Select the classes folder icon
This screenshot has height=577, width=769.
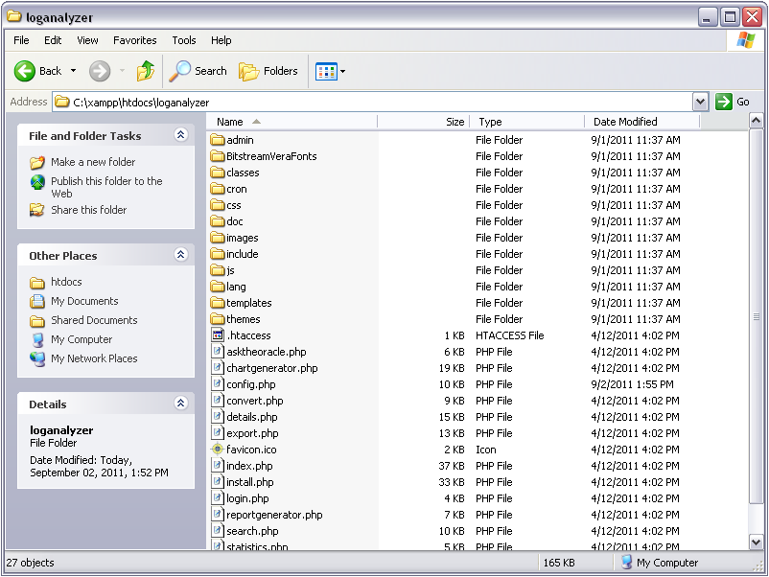[x=218, y=173]
